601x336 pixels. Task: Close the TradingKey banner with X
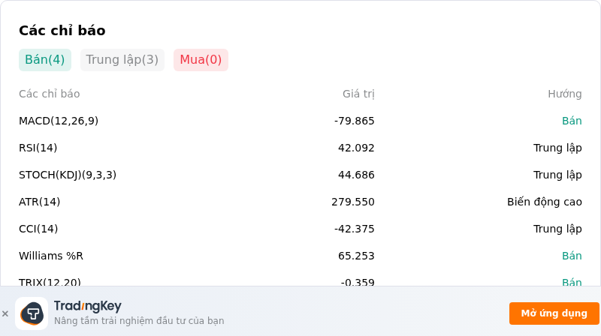tap(5, 313)
